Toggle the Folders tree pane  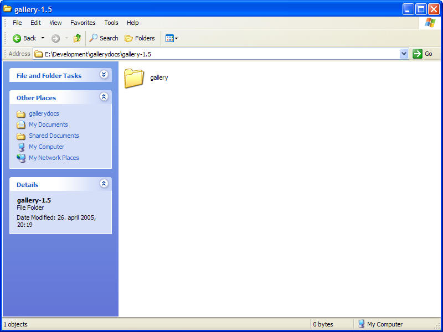tap(140, 38)
